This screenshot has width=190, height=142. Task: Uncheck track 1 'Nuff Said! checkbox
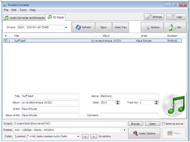pyautogui.click(x=6, y=41)
